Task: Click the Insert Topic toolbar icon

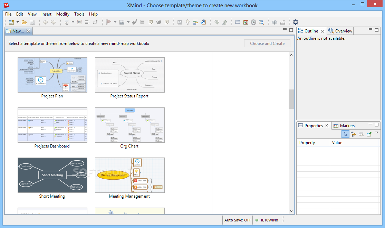Action: tap(67, 22)
